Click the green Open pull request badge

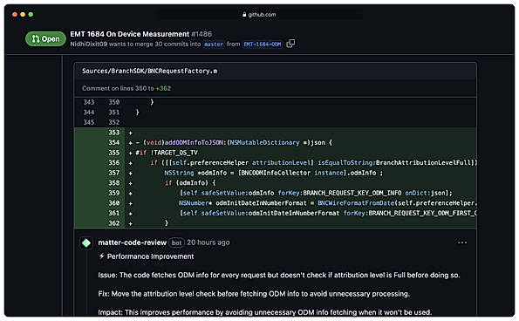point(45,39)
